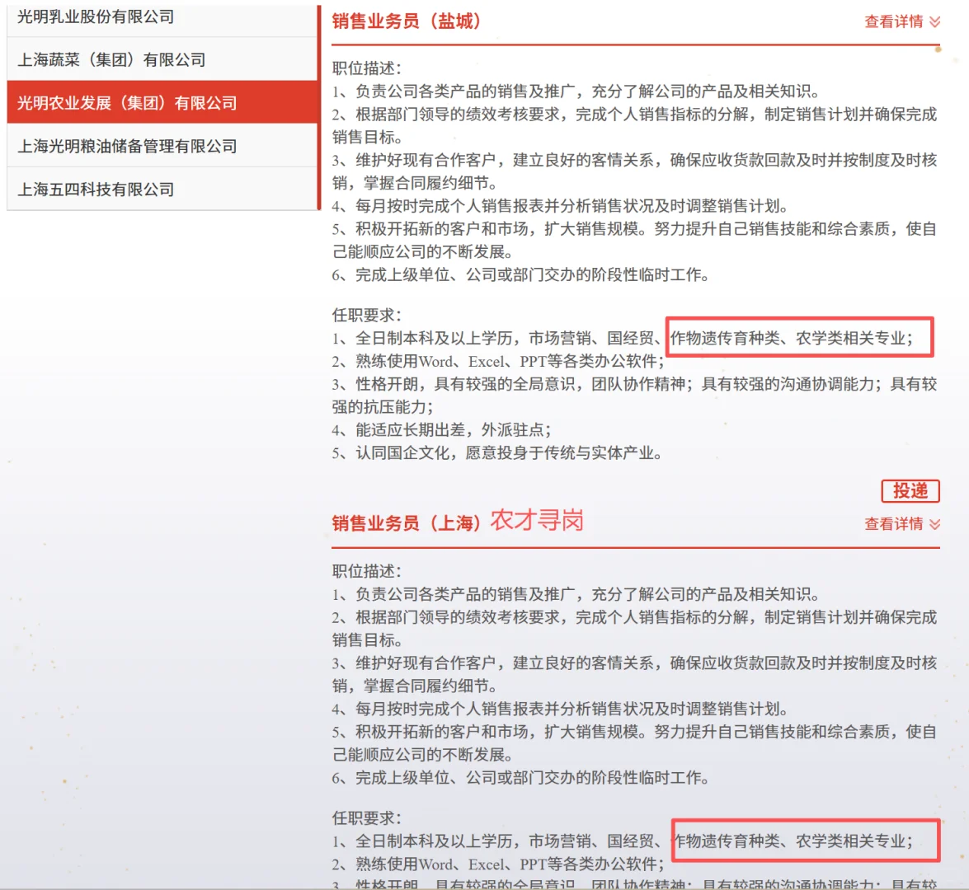Click 盐城 line 熟练使用Word、Excel、PPT
The width and height of the screenshot is (969, 890).
pyautogui.click(x=497, y=361)
